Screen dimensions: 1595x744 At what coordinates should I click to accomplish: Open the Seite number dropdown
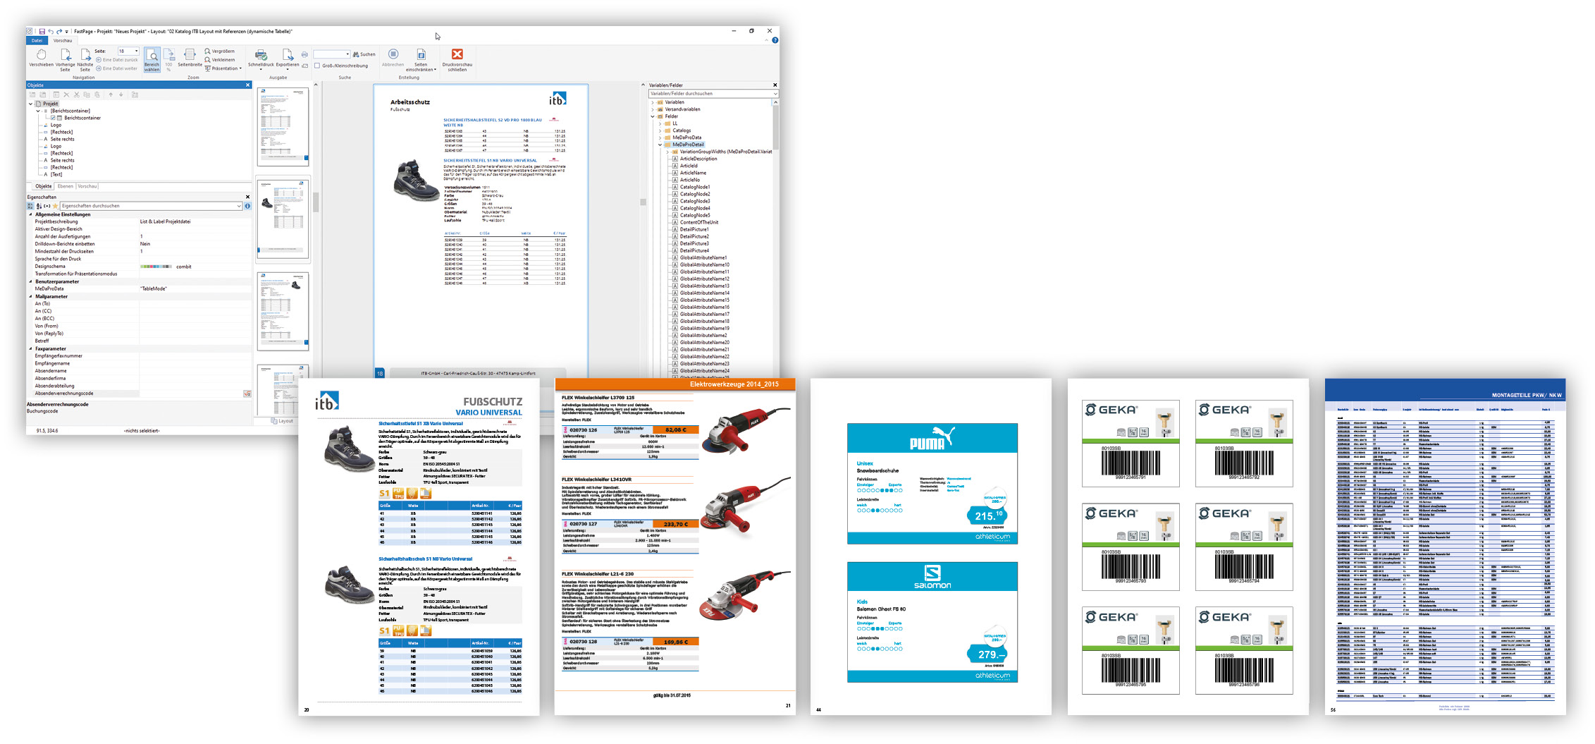136,51
